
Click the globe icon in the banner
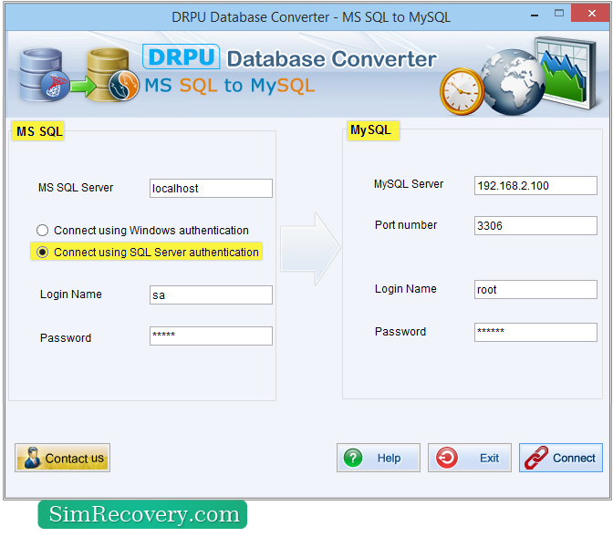click(512, 82)
